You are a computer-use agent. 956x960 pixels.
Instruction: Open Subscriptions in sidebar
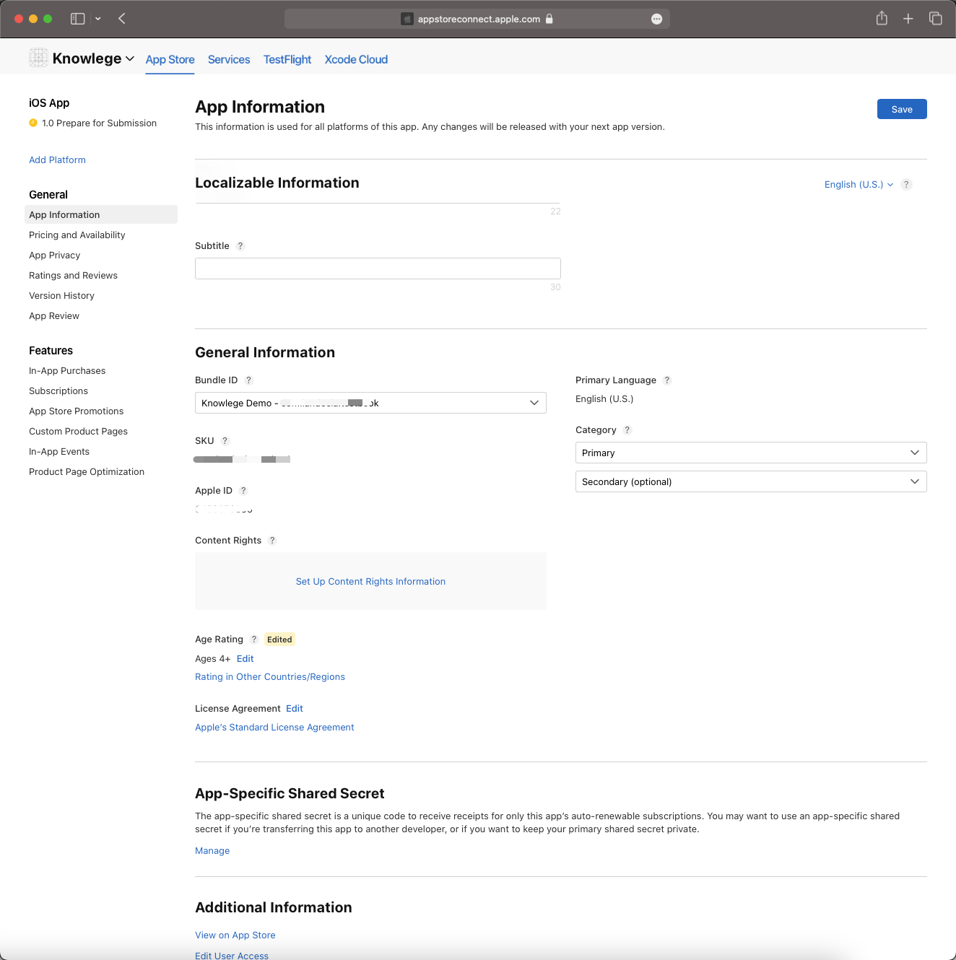pyautogui.click(x=58, y=391)
